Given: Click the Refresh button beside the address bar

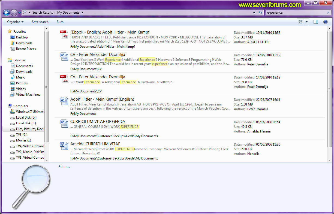Looking at the screenshot, I should [260, 13].
